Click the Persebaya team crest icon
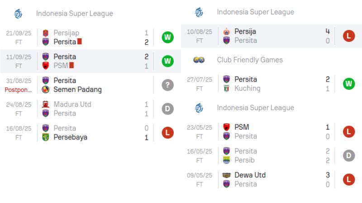This screenshot has height=203, width=362. click(45, 137)
